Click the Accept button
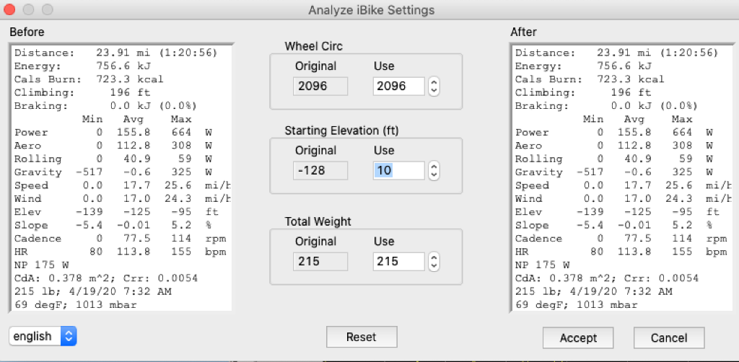739x362 pixels. 578,337
